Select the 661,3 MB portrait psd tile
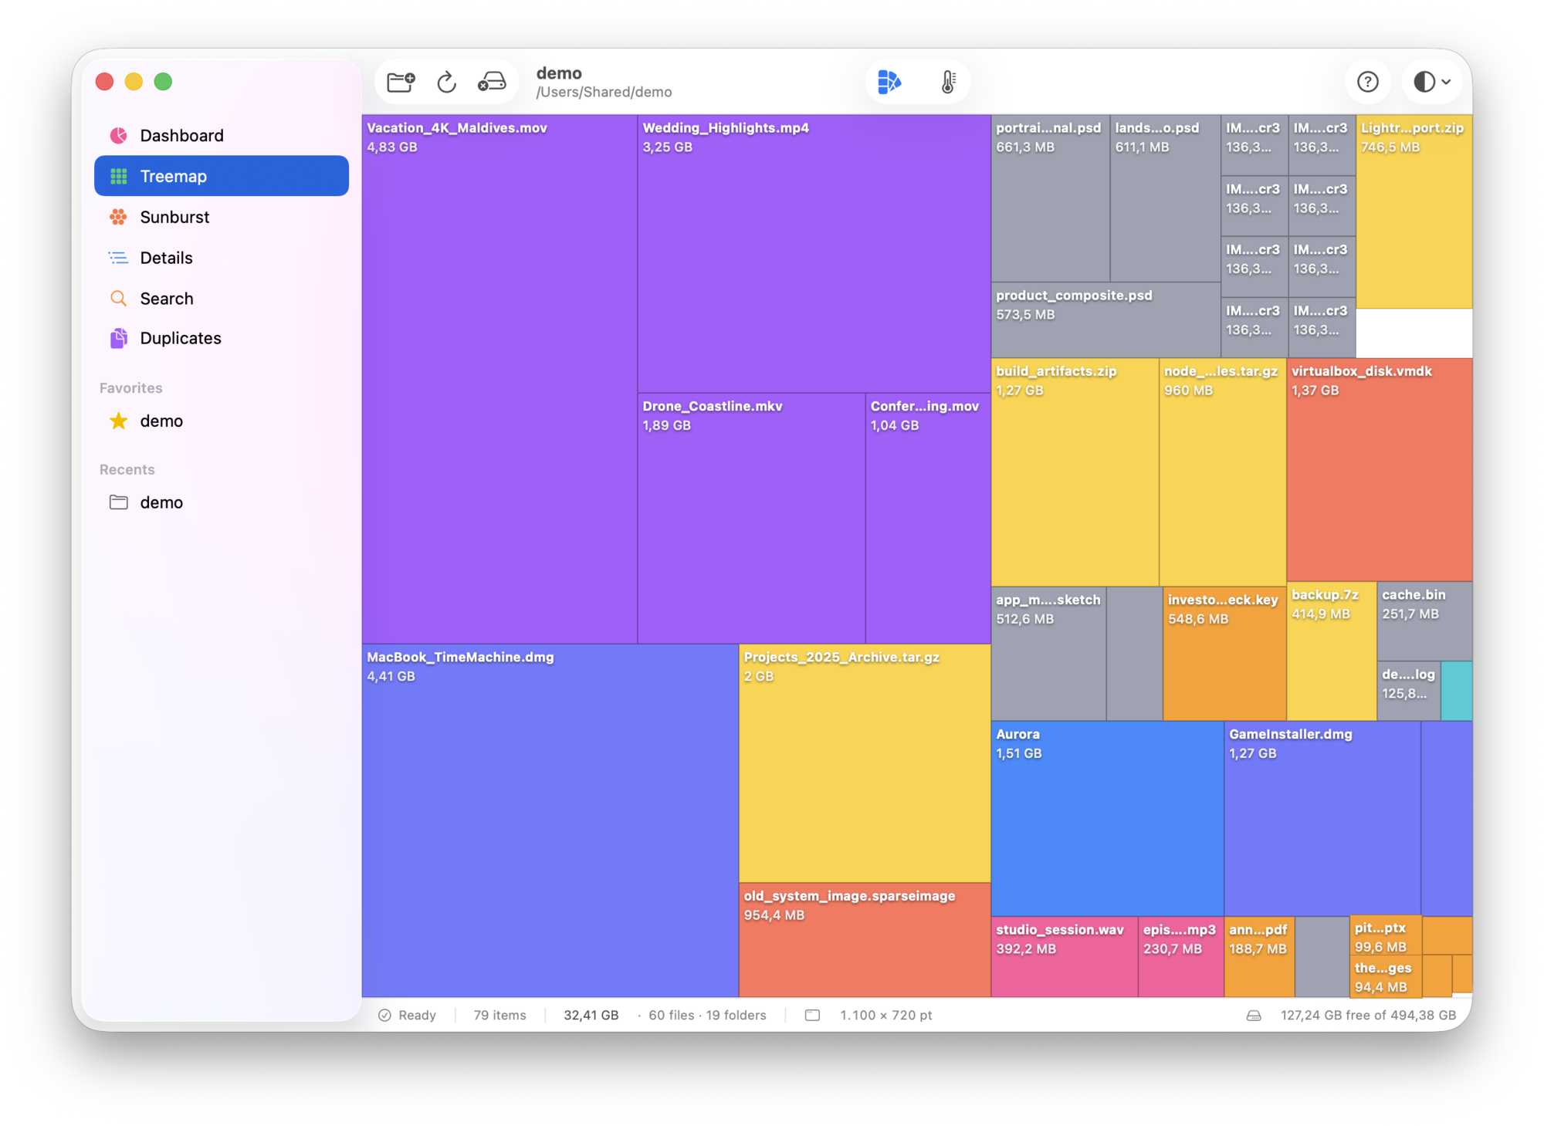1544x1126 pixels. tap(1050, 198)
